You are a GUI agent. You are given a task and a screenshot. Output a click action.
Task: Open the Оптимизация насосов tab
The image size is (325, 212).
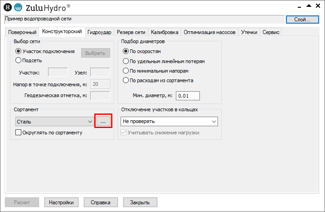(209, 32)
